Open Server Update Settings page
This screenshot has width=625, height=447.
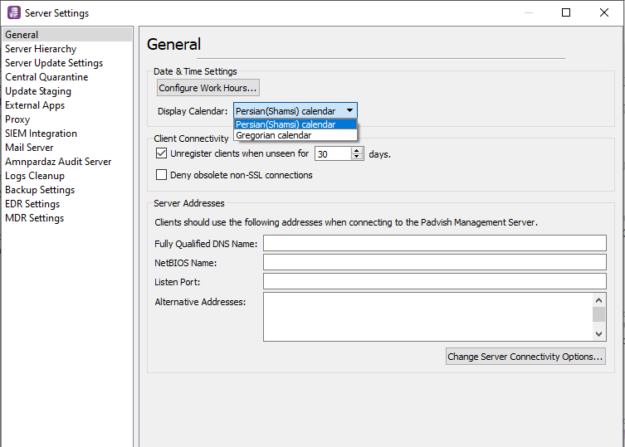pyautogui.click(x=54, y=63)
